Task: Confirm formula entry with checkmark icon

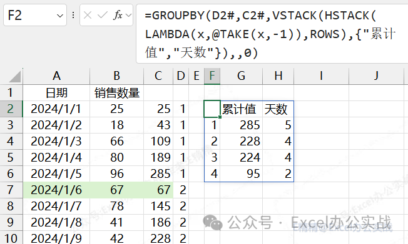Action: coord(102,16)
